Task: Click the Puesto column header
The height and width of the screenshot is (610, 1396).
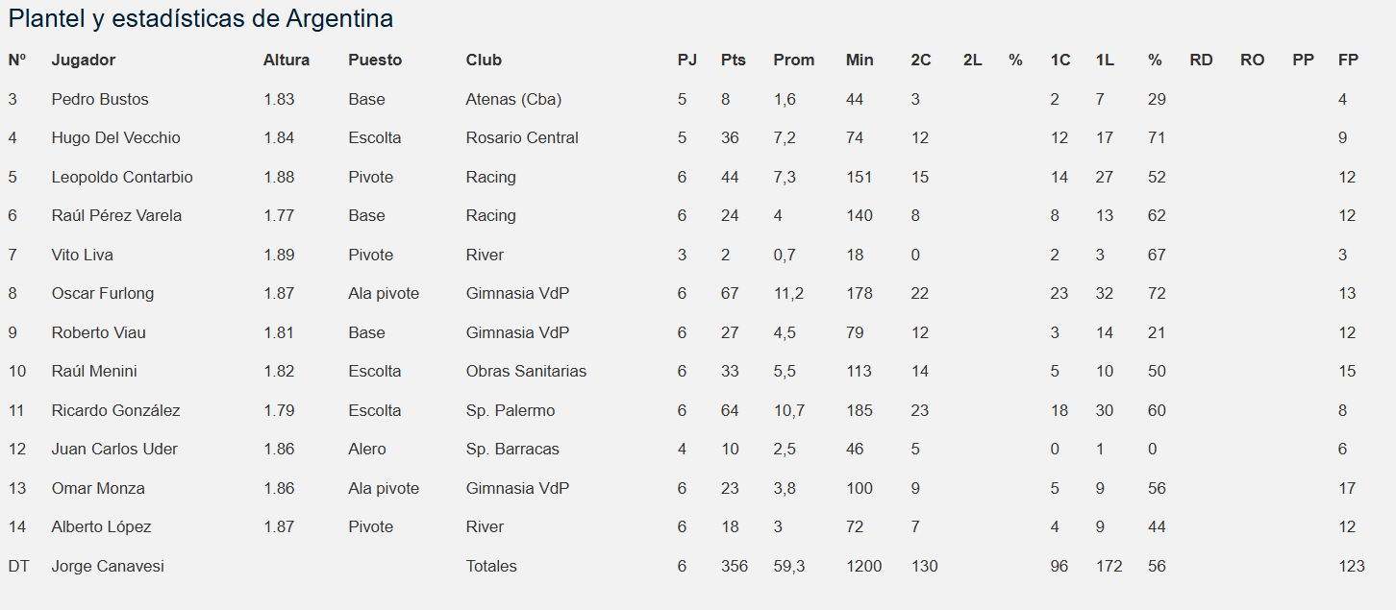Action: [x=375, y=60]
